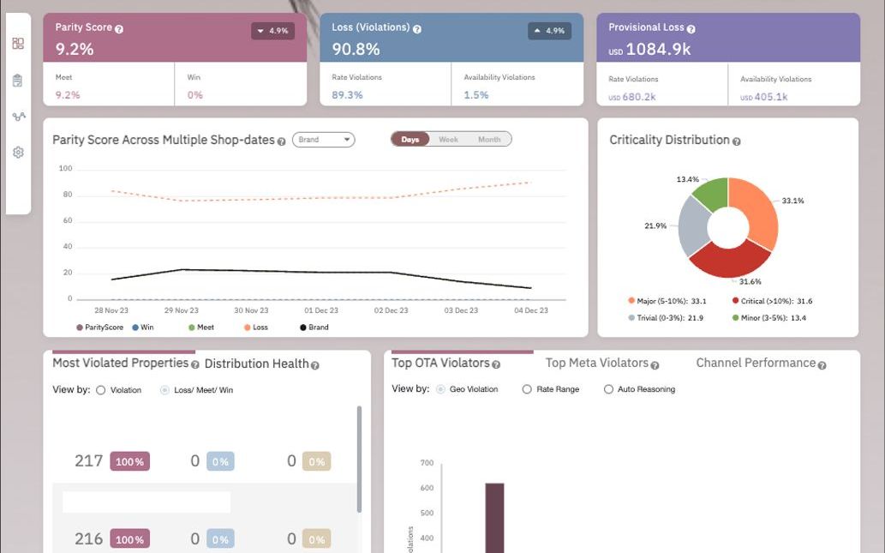Open the trend graph sidebar icon
The image size is (885, 553).
19,117
